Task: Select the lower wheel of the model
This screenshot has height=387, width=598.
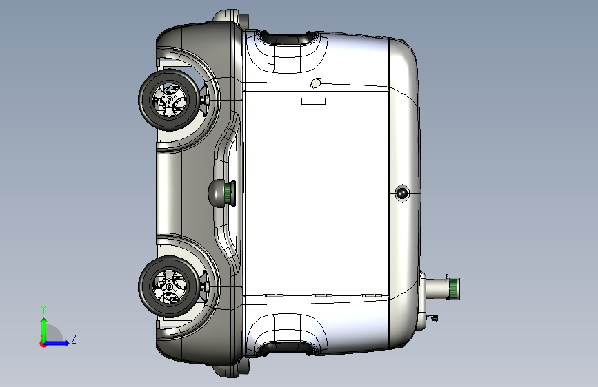Action: 169,286
